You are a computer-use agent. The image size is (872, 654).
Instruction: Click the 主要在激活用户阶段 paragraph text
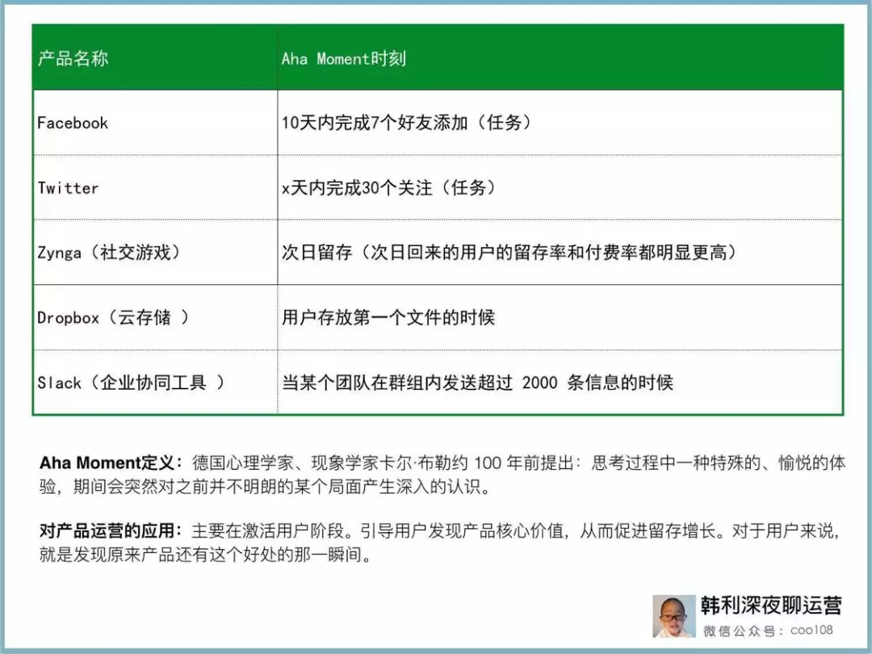pos(515,530)
